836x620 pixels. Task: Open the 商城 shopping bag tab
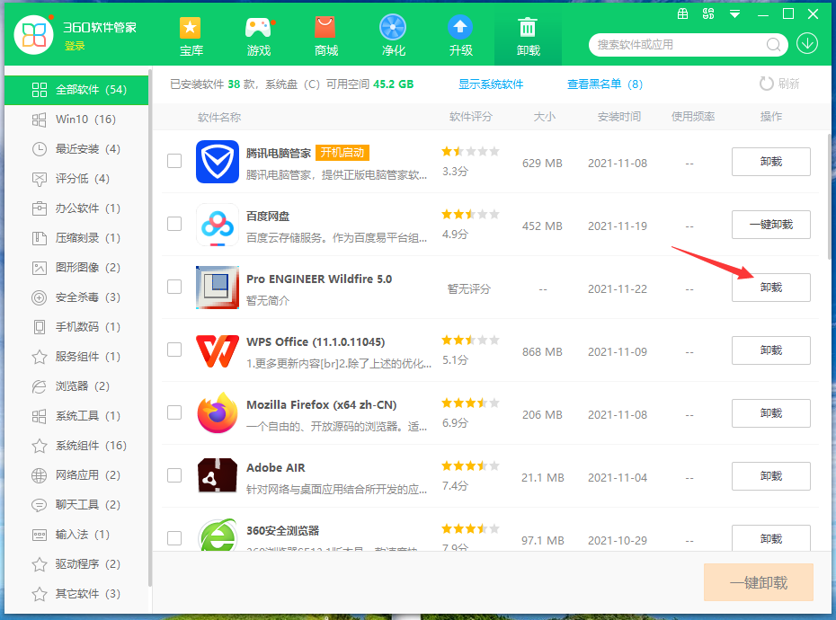325,36
